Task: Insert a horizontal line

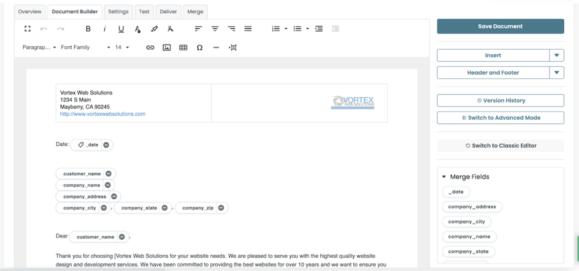Action: click(217, 47)
